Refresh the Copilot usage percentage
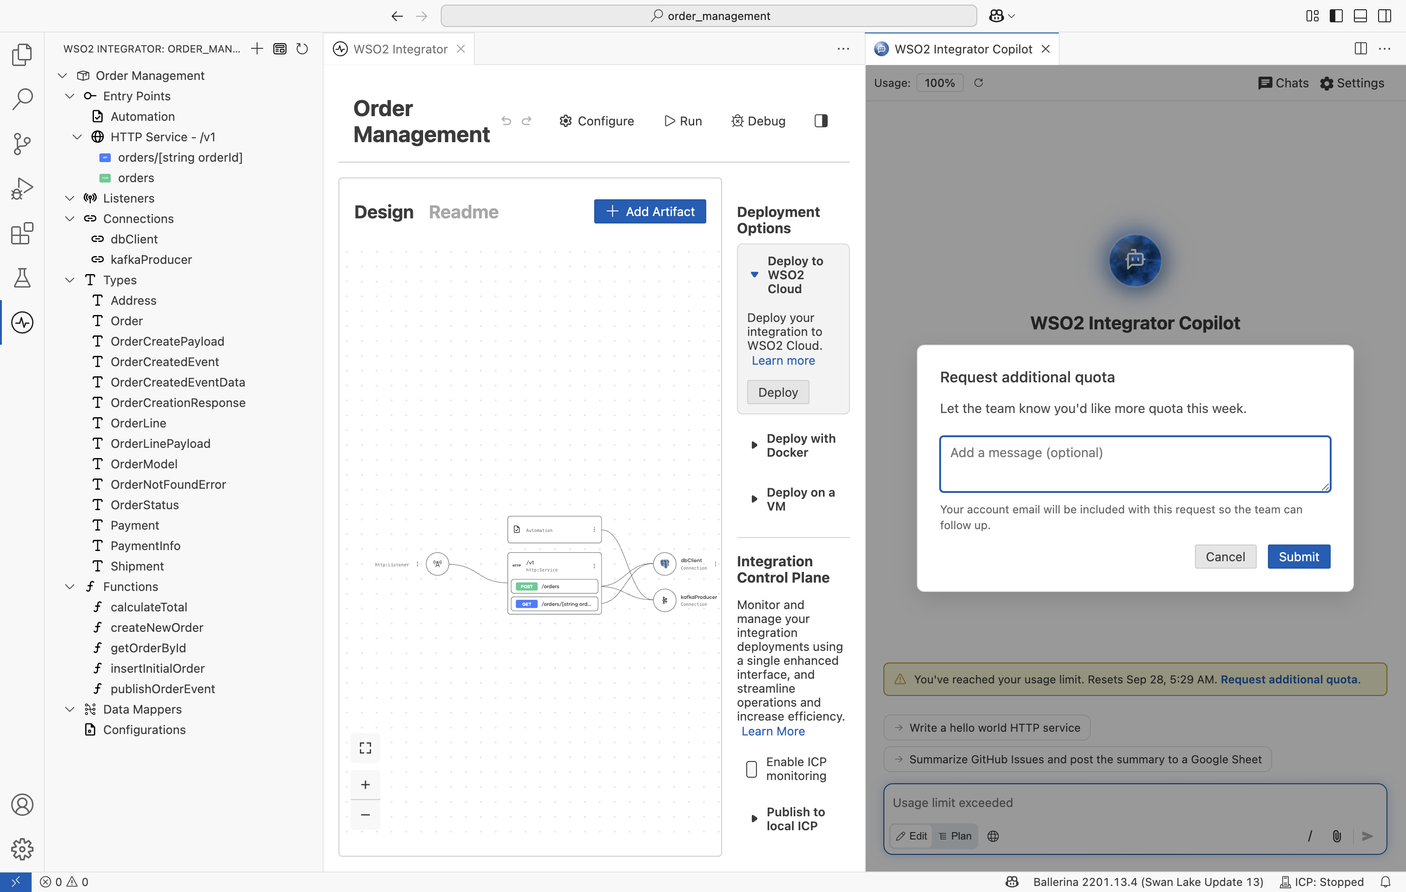 979,83
